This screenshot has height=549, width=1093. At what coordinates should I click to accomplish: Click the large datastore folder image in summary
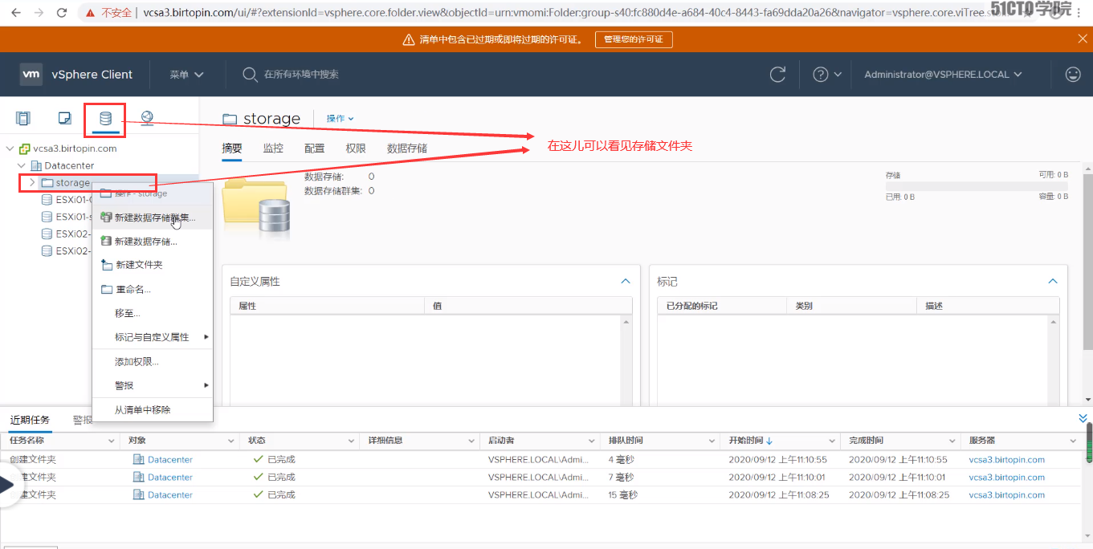(x=256, y=210)
